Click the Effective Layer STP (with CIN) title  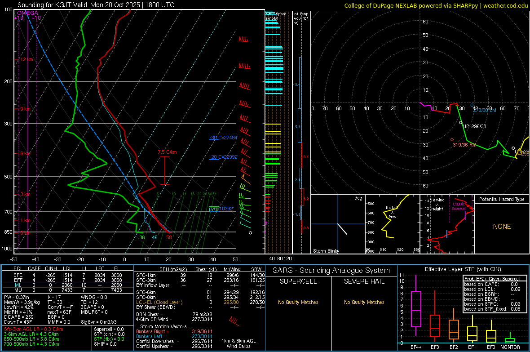tap(463, 269)
